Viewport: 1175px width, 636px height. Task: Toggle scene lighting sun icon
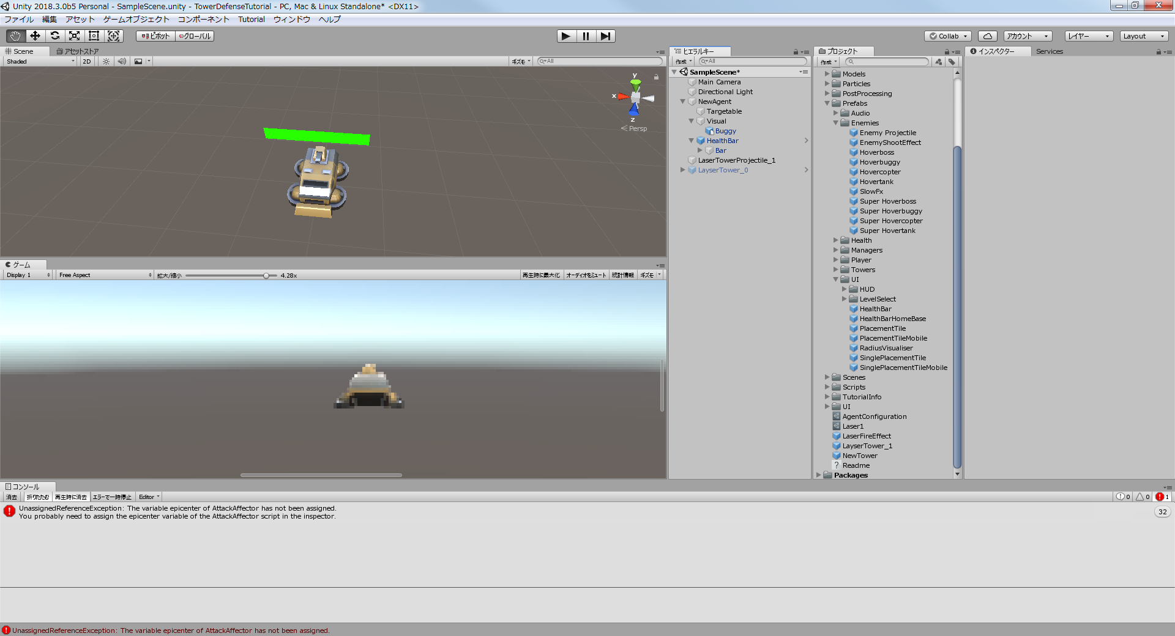tap(106, 61)
